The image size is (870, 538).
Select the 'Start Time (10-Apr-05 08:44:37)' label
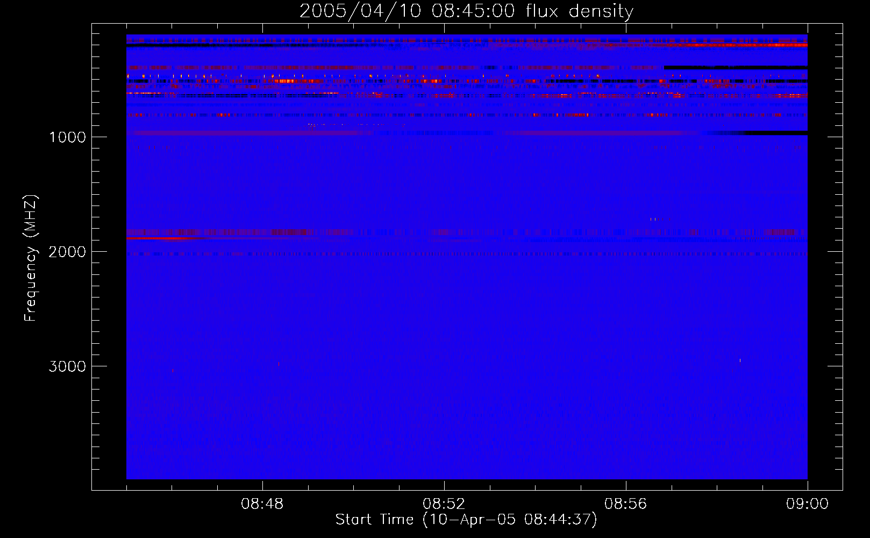pos(466,520)
